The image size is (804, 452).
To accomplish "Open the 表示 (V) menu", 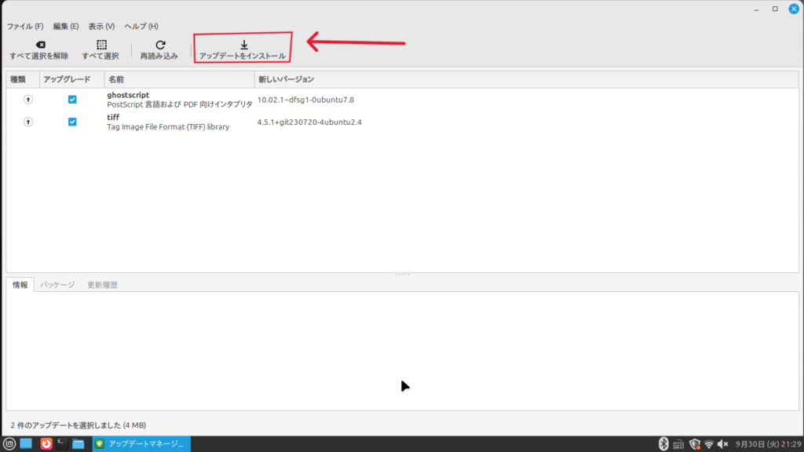I will click(101, 26).
